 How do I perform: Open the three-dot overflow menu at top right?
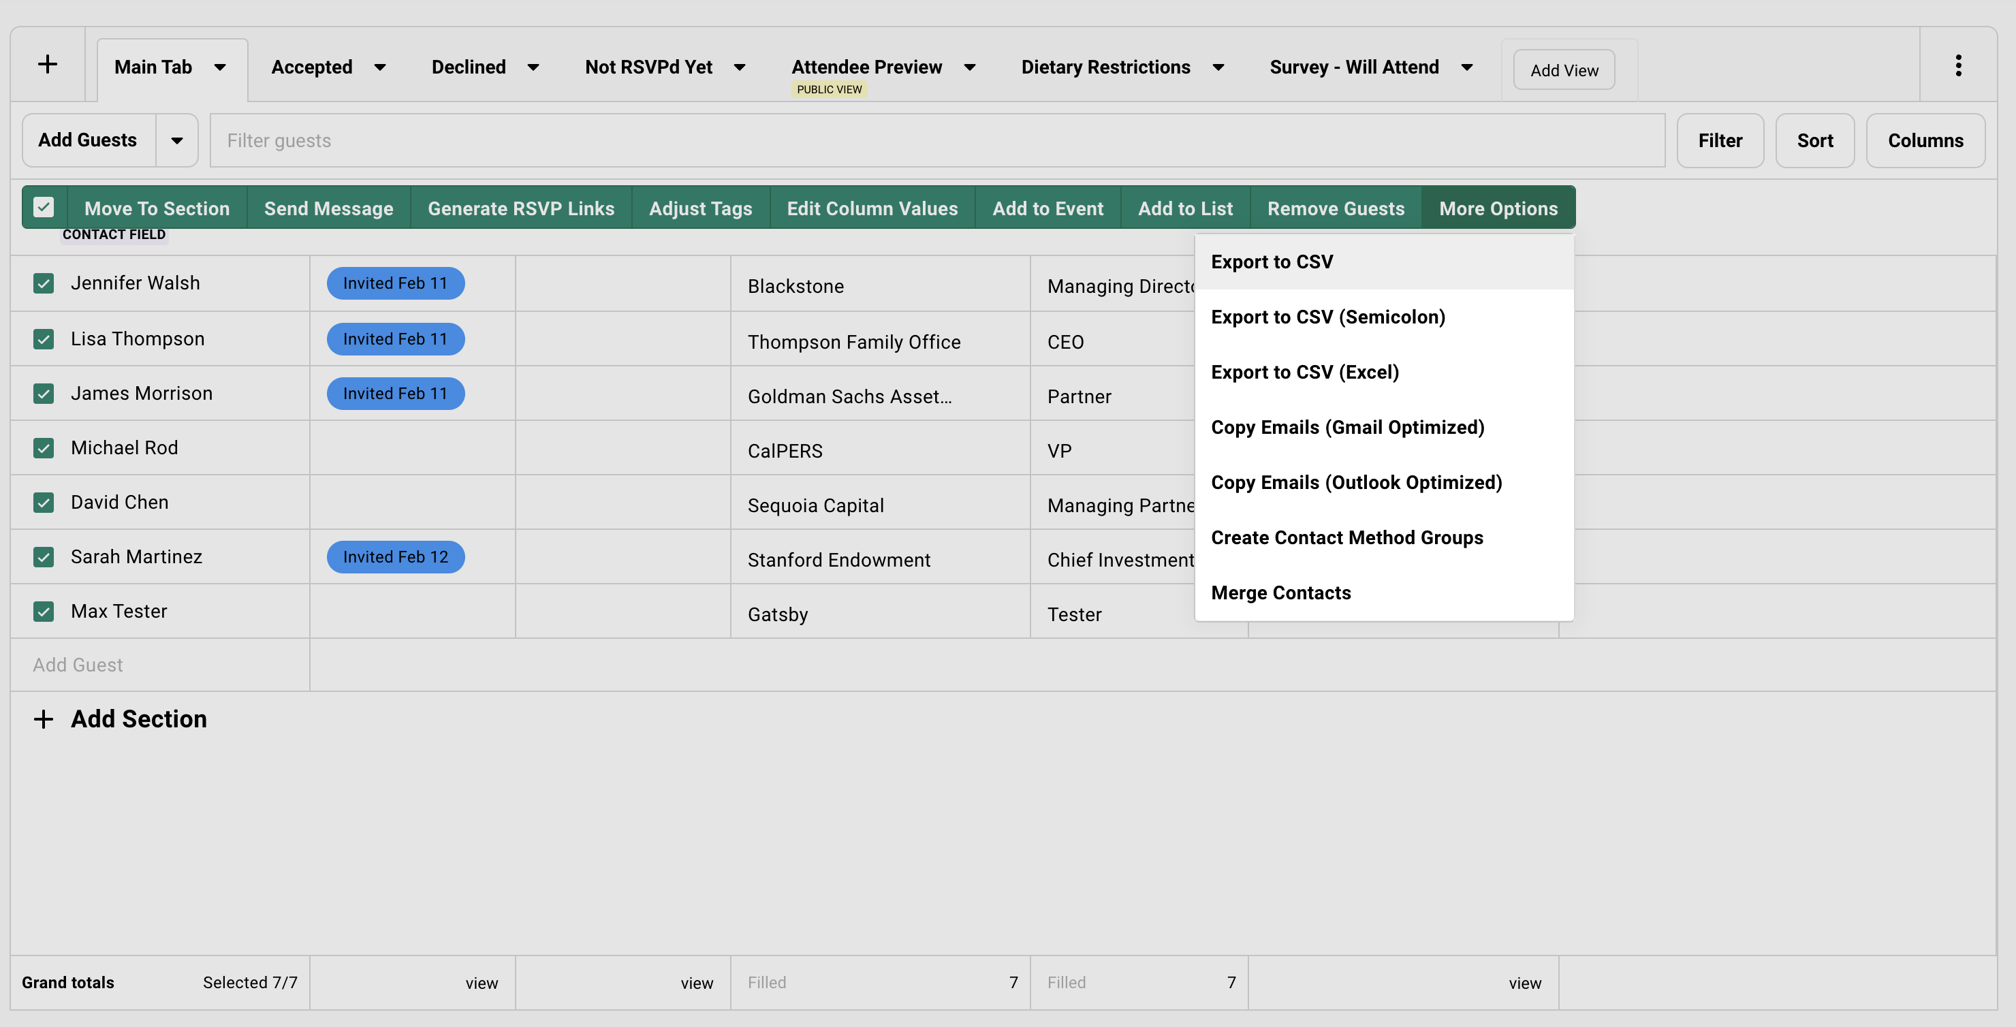1959,65
